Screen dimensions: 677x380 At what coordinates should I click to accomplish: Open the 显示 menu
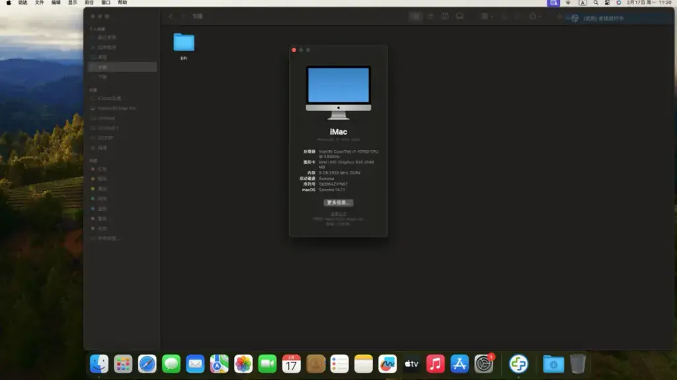[73, 3]
